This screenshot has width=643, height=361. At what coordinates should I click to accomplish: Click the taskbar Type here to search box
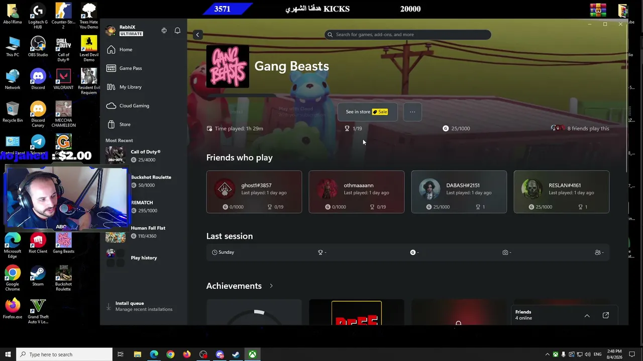64,354
